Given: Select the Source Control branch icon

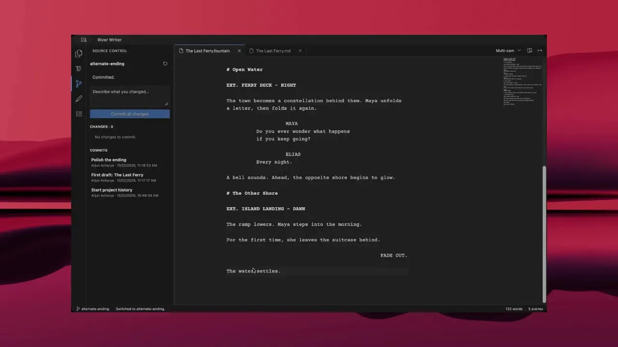Looking at the screenshot, I should [79, 83].
